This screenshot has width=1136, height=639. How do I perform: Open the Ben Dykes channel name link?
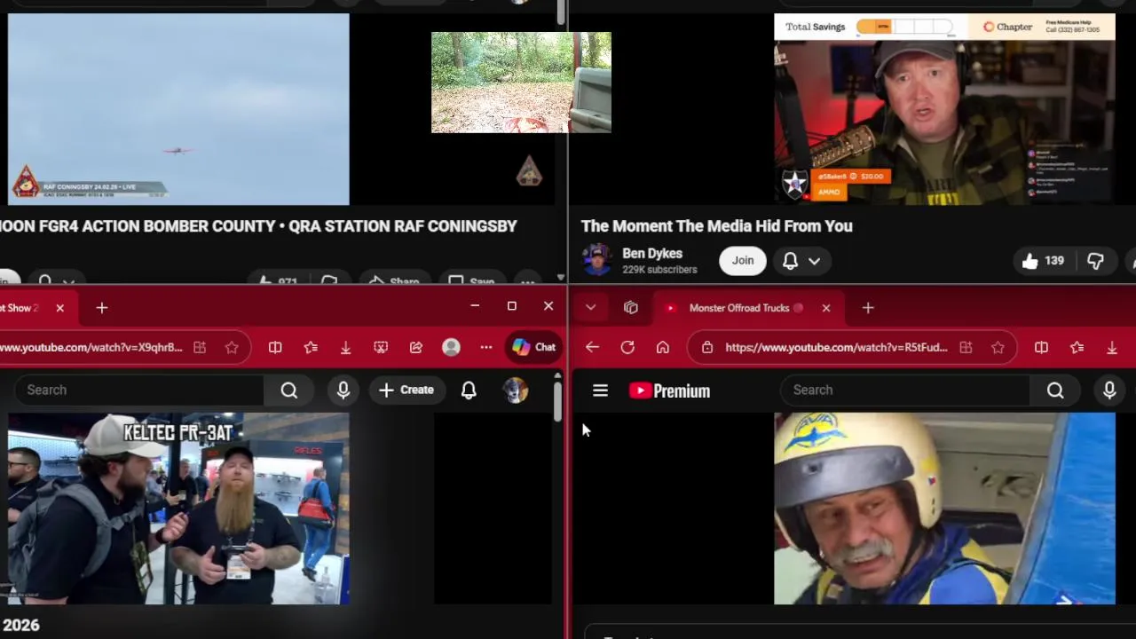click(x=652, y=254)
